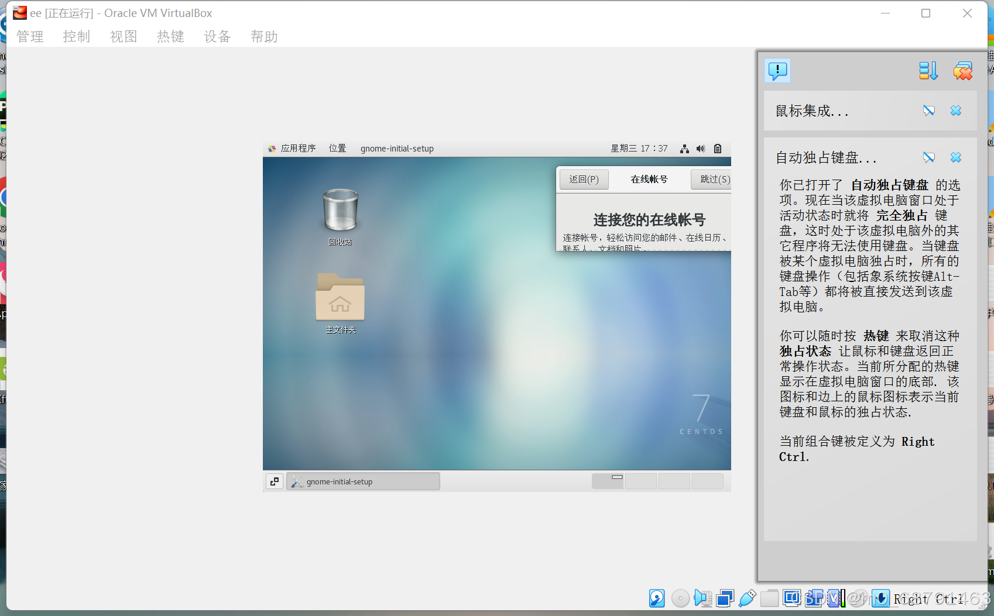Viewport: 994px width, 616px height.
Task: Click the guest network tray icon
Action: click(x=684, y=149)
